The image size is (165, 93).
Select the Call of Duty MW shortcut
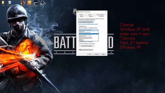(36, 3)
